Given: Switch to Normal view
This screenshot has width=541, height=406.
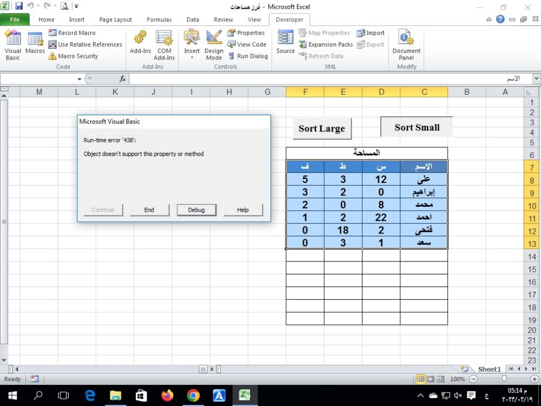Looking at the screenshot, I should [x=420, y=379].
